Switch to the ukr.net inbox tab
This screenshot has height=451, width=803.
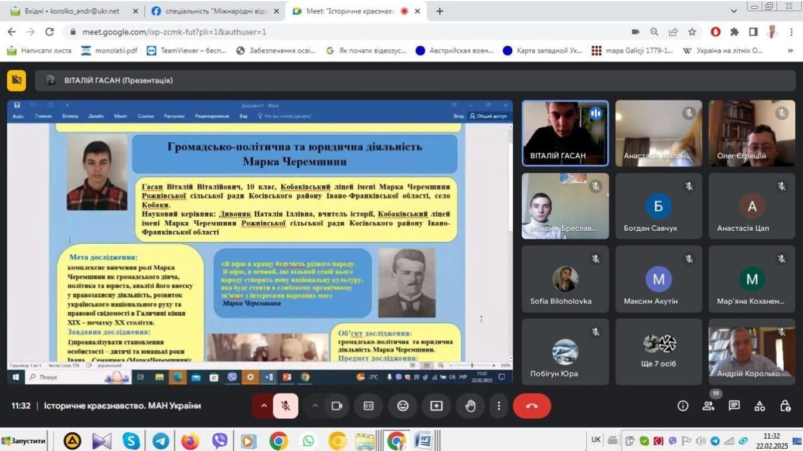click(72, 11)
